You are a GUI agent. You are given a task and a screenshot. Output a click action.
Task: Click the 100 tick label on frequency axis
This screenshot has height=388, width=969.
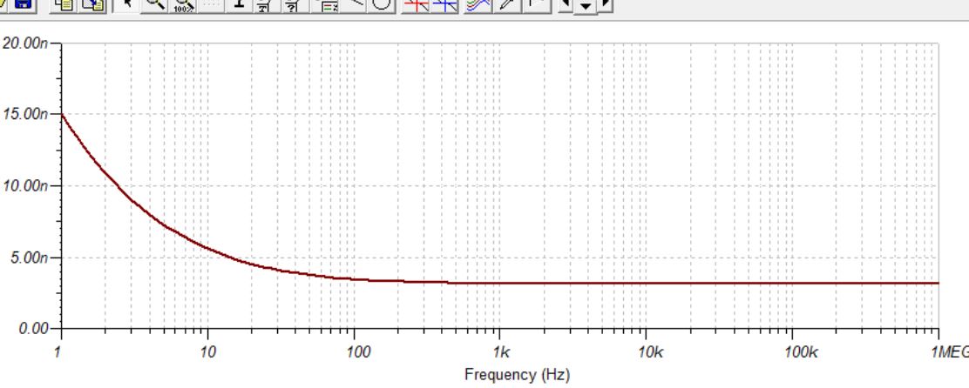click(x=359, y=352)
